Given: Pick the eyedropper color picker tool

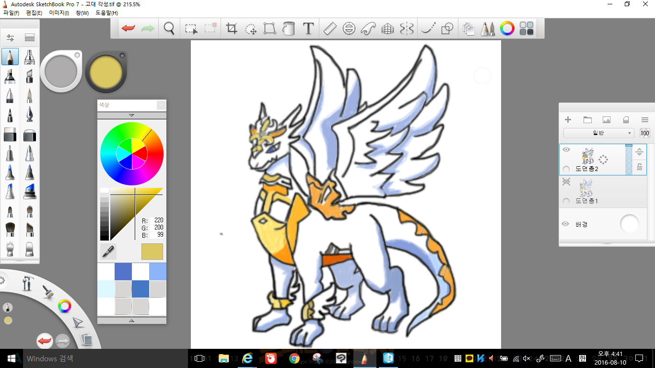Looking at the screenshot, I should [x=108, y=251].
